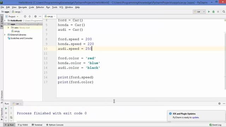Screen dimensions: 226x127
Task: Click the pause output icon in Run panel
Action: tap(6, 117)
